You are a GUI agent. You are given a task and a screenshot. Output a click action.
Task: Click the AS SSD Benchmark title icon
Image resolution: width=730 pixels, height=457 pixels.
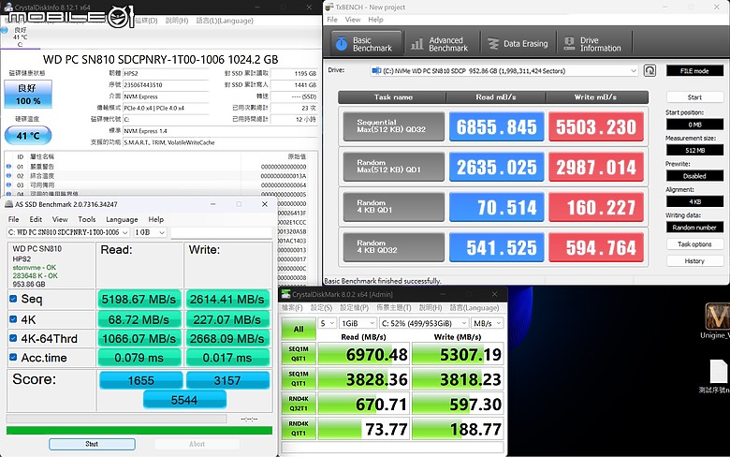(8, 204)
